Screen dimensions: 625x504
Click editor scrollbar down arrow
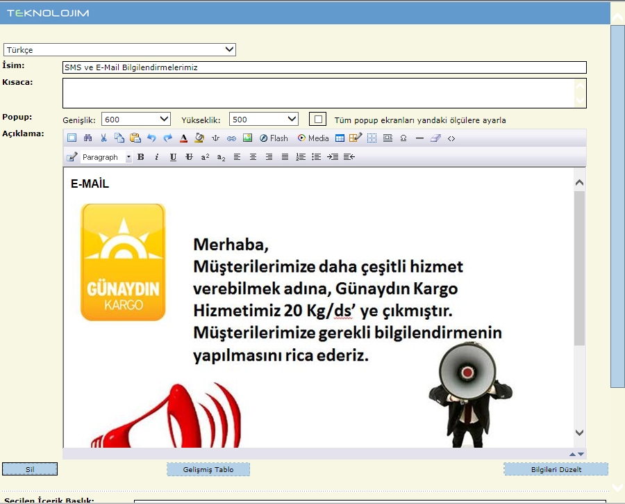580,432
